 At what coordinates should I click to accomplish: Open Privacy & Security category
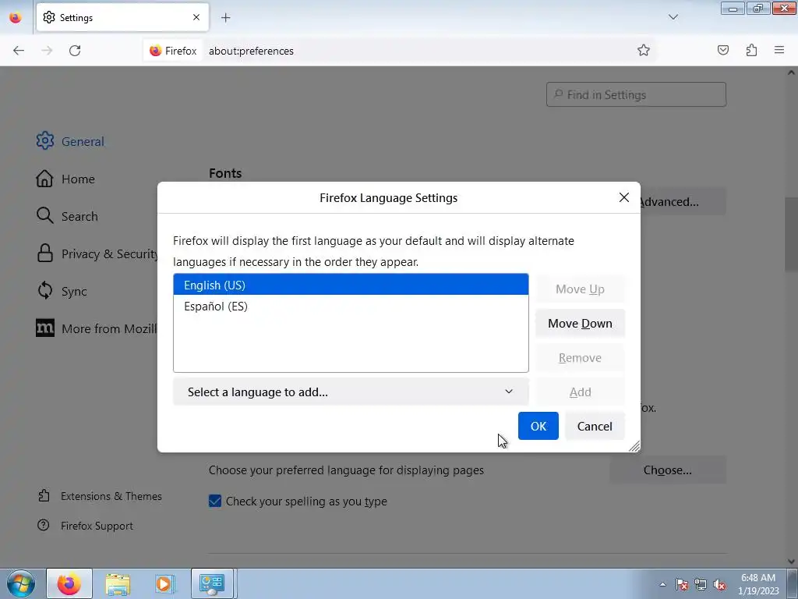coord(97,253)
